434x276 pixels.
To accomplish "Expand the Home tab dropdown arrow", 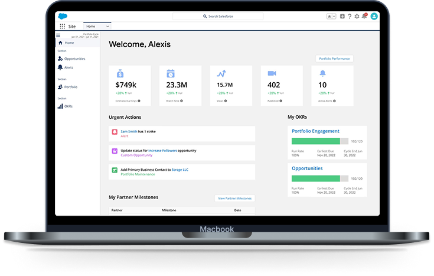I will 107,27.
